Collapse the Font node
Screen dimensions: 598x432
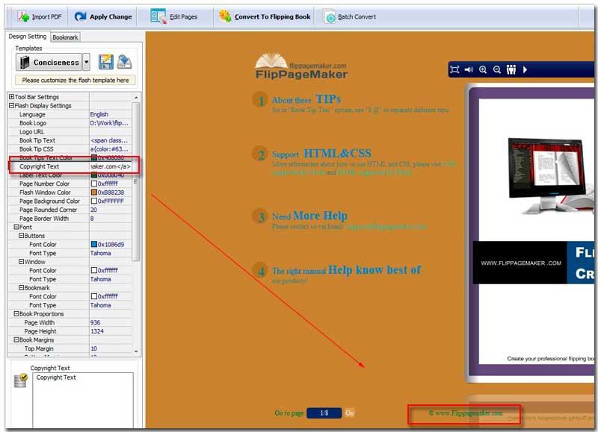pos(16,227)
